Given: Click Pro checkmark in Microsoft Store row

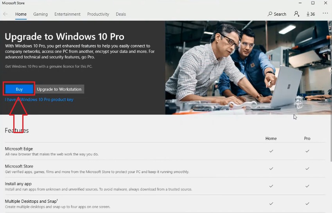Looking at the screenshot, I should pos(307,168).
